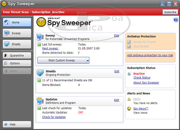Click the Sweep section computer icon

point(40,37)
